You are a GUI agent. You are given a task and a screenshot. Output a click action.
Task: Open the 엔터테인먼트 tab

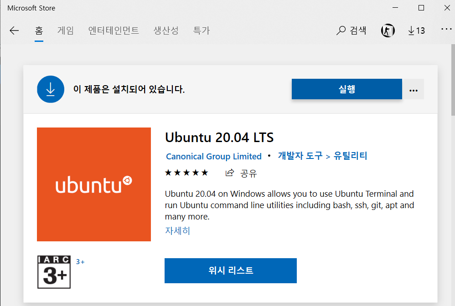tap(114, 31)
